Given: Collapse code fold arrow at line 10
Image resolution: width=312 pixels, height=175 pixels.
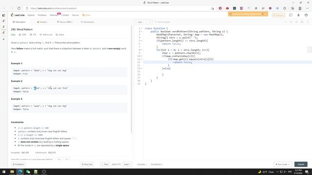Looking at the screenshot, I should 141,56.
